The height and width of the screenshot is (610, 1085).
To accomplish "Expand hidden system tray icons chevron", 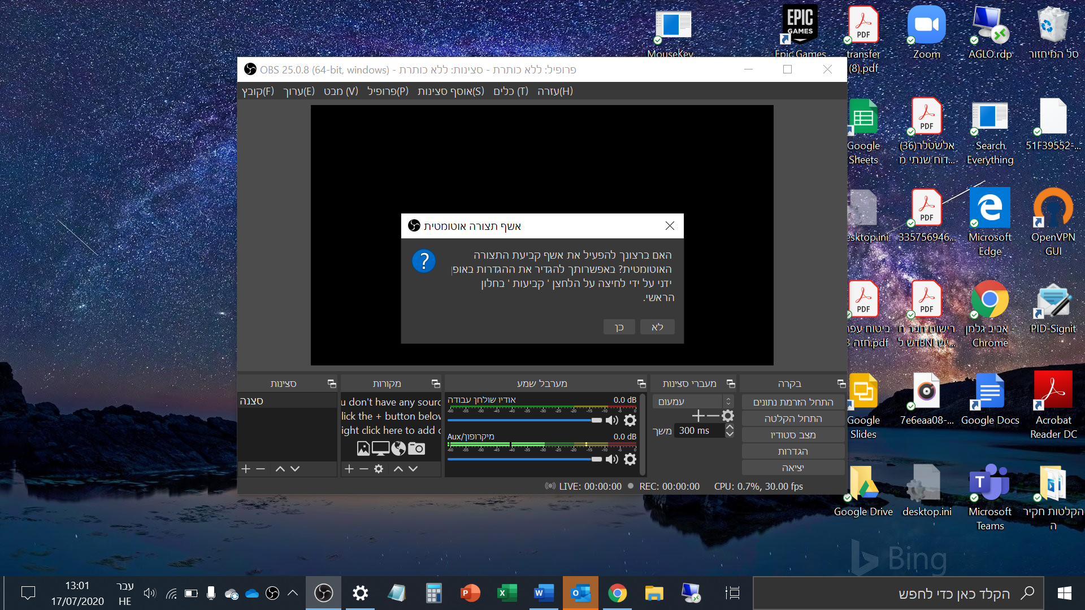I will (x=293, y=593).
